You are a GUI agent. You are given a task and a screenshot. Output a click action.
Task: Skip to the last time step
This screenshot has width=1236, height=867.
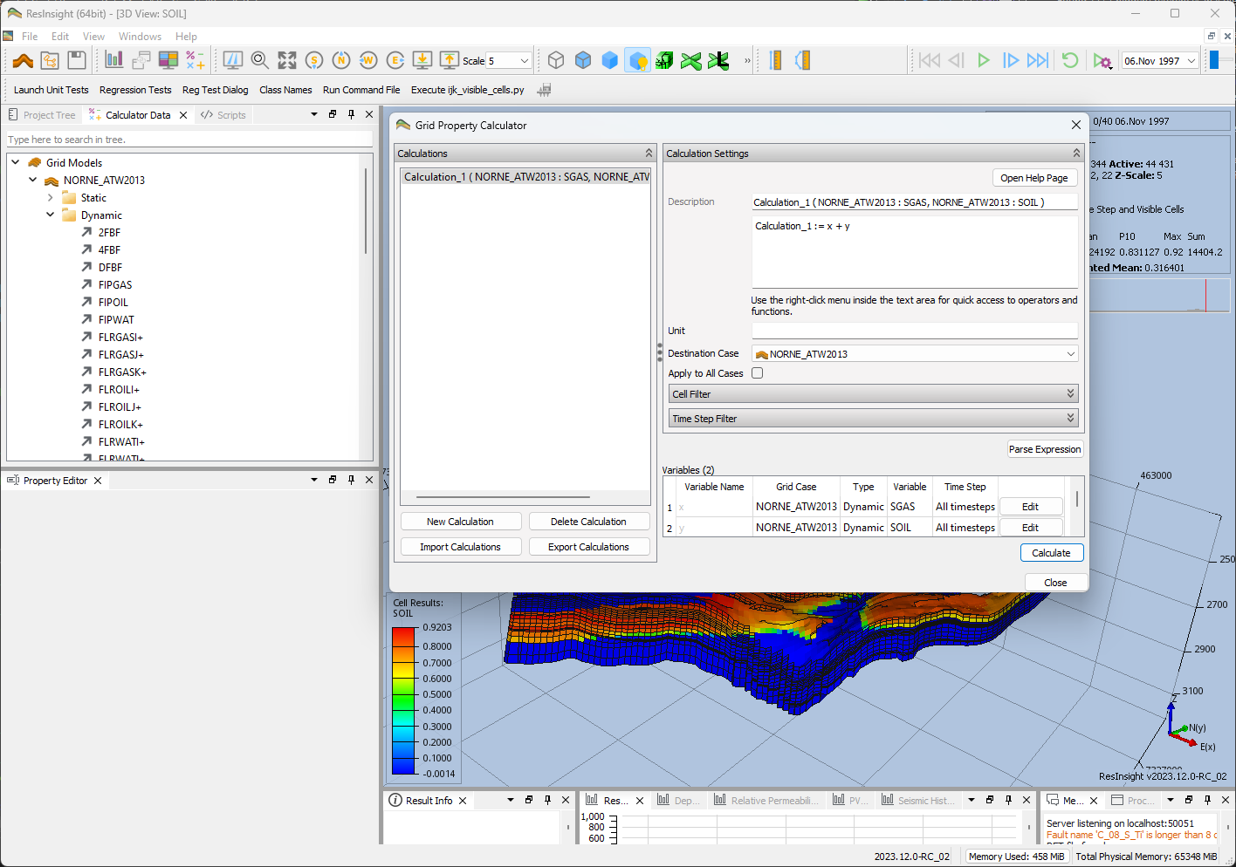click(1038, 60)
